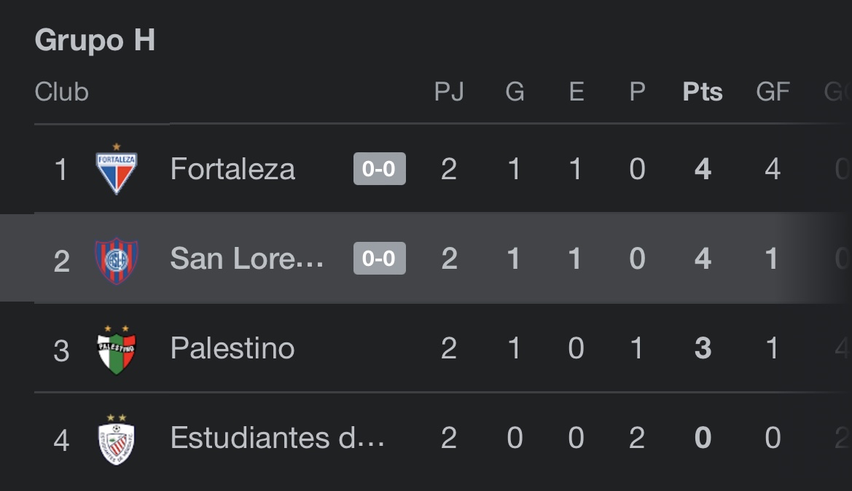852x491 pixels.
Task: Click the San Lorenzo club crest
Action: point(117,261)
